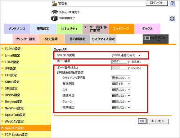Open TCP Socket設定 in the sidebar
180x138 pixels.
pos(26,135)
